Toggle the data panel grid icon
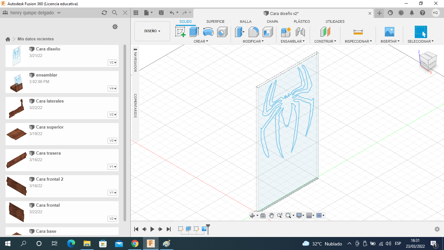 click(x=136, y=13)
